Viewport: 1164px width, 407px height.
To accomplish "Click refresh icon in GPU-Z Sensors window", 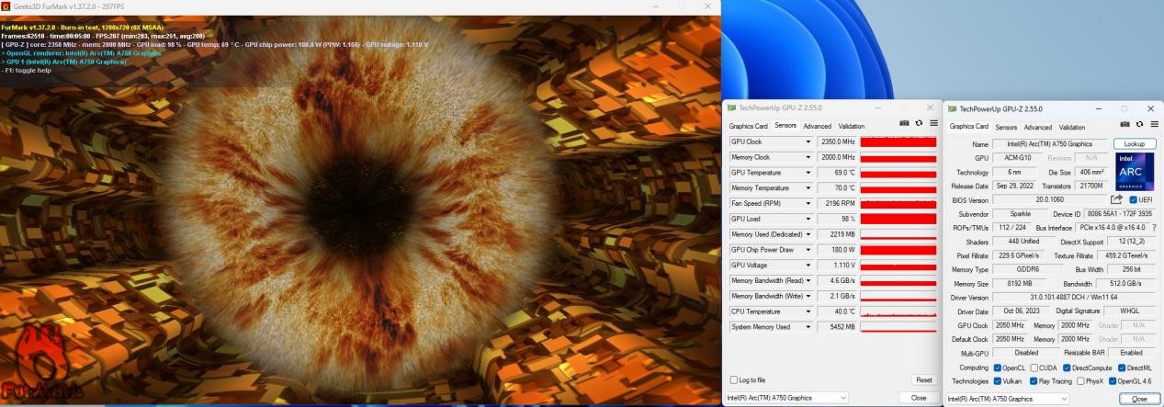I will point(919,123).
